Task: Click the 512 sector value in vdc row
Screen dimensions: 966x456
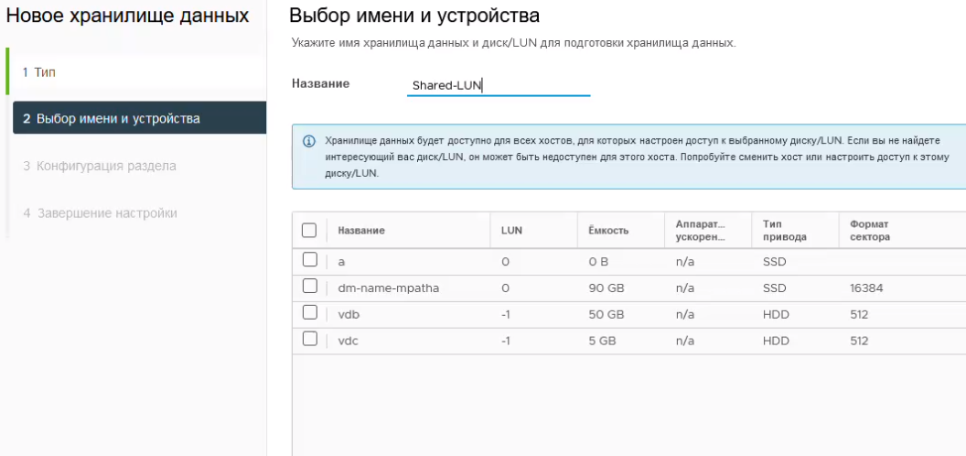Action: pyautogui.click(x=859, y=341)
